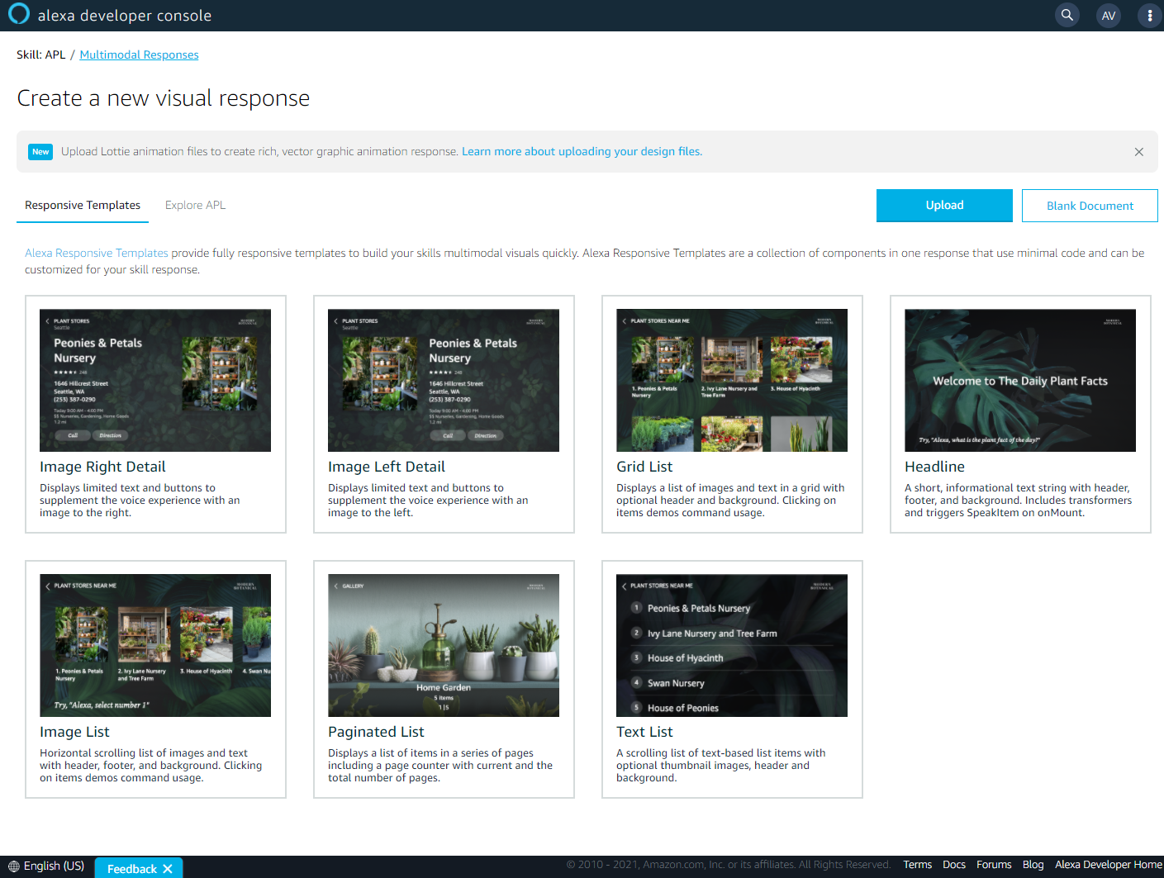Follow the Learn more about uploading link
1164x878 pixels.
[582, 151]
